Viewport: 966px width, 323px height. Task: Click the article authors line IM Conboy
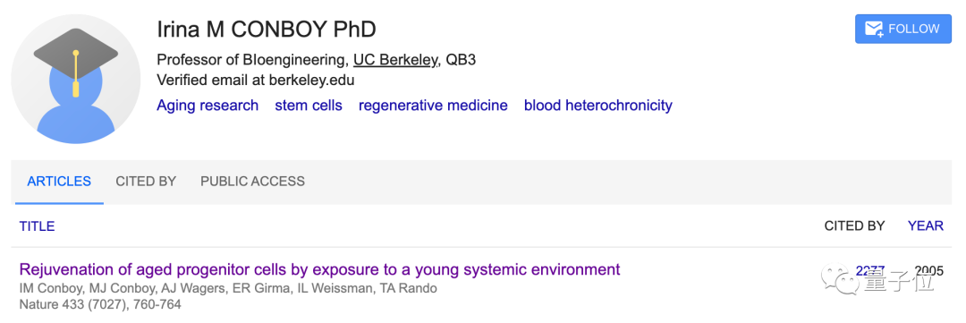(229, 288)
